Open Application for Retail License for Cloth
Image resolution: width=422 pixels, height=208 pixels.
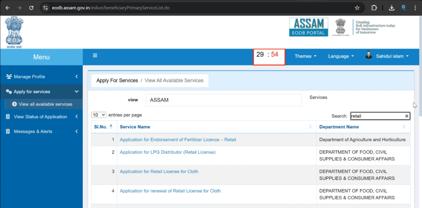(159, 171)
